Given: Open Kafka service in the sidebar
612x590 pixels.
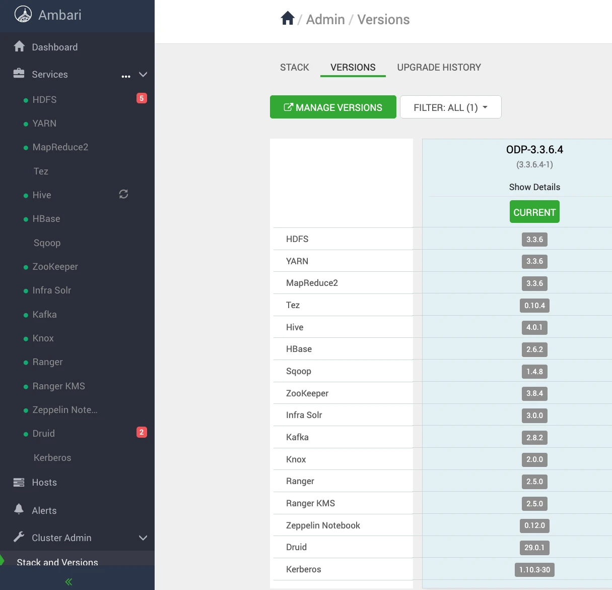Looking at the screenshot, I should pyautogui.click(x=44, y=315).
